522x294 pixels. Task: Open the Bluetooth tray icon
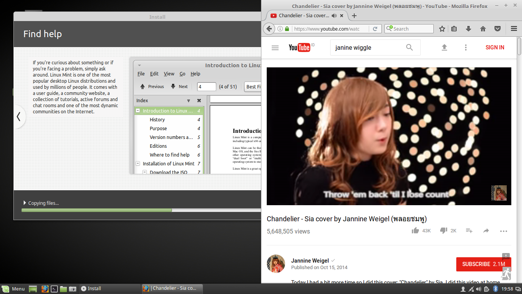495,289
